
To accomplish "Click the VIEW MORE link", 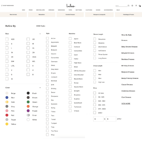I will click(x=126, y=103).
